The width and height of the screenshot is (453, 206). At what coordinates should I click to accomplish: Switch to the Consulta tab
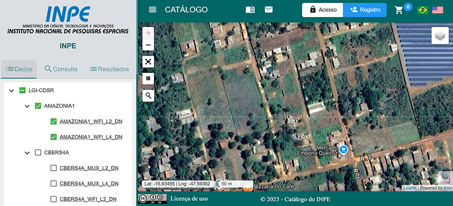pos(61,69)
